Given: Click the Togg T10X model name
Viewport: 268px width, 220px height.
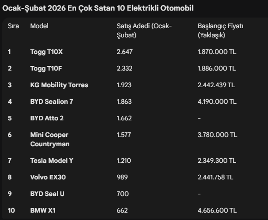Looking at the screenshot, I should point(47,52).
